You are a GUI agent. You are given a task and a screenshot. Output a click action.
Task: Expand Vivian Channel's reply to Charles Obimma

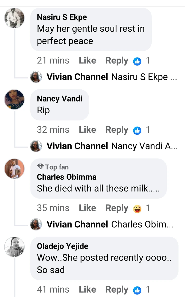tap(142, 224)
